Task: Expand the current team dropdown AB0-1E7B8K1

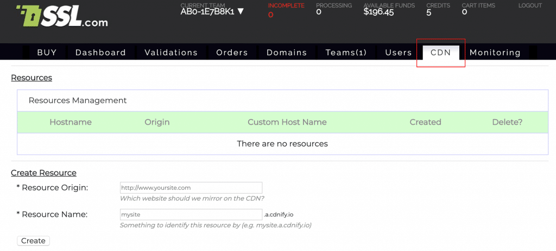Action: tap(212, 11)
